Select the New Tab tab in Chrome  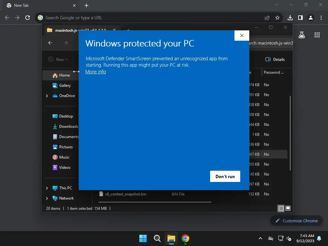click(40, 5)
